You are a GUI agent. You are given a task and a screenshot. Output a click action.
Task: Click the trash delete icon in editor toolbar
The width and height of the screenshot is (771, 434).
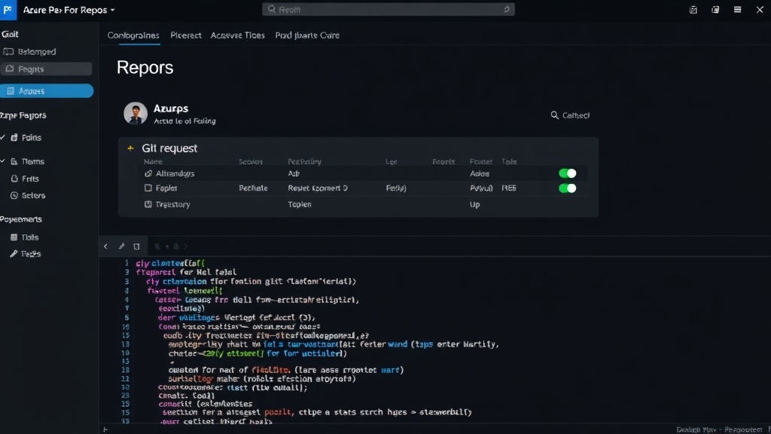137,246
